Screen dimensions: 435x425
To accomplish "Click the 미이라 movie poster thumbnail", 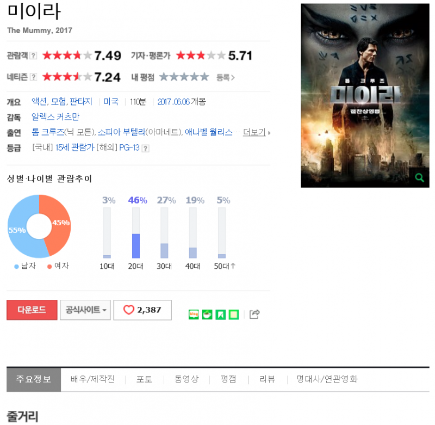I will tap(365, 95).
